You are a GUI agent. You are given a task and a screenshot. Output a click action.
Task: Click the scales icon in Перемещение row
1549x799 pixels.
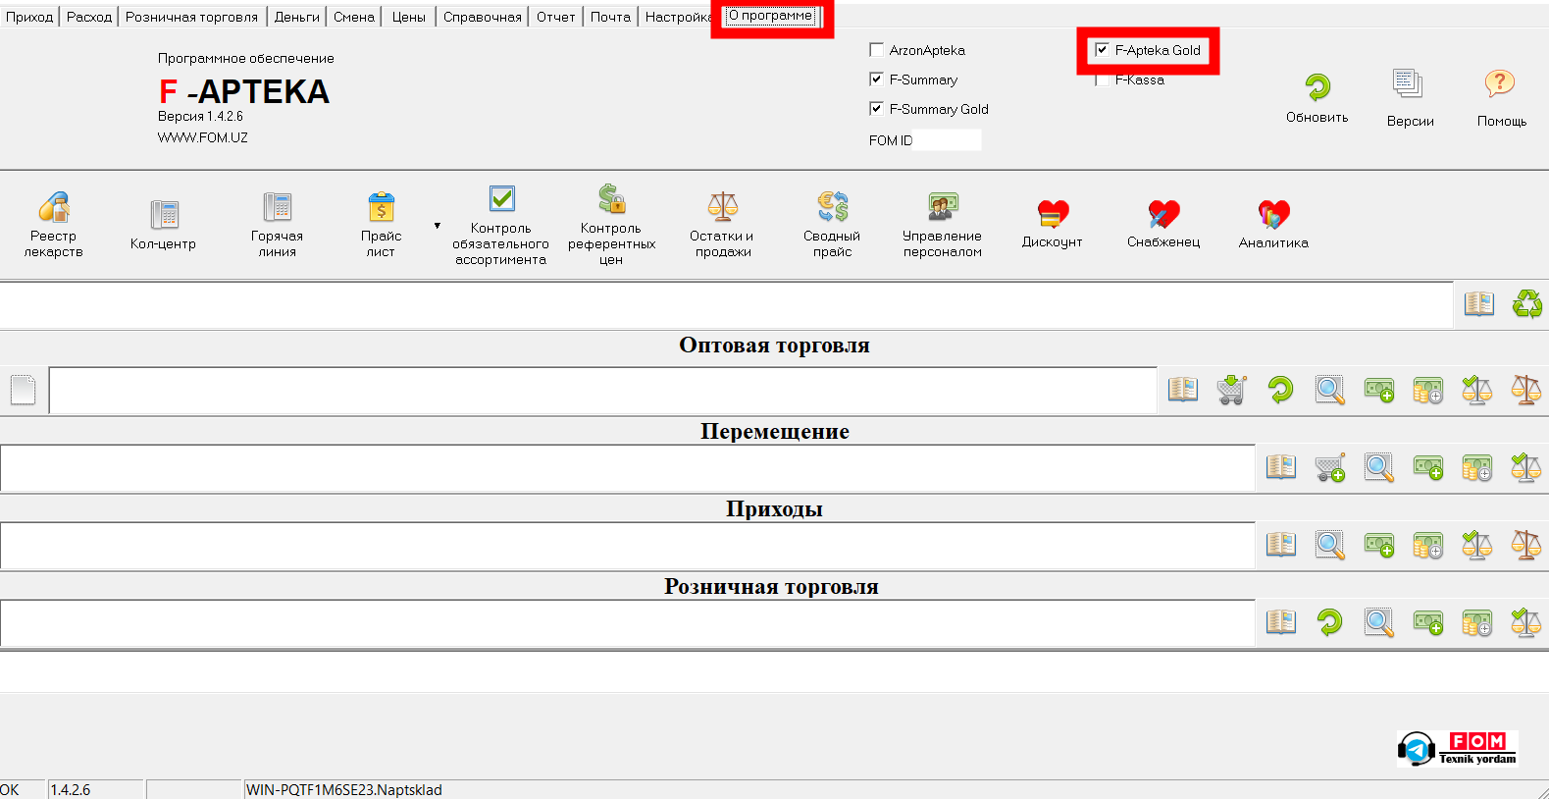coord(1526,467)
